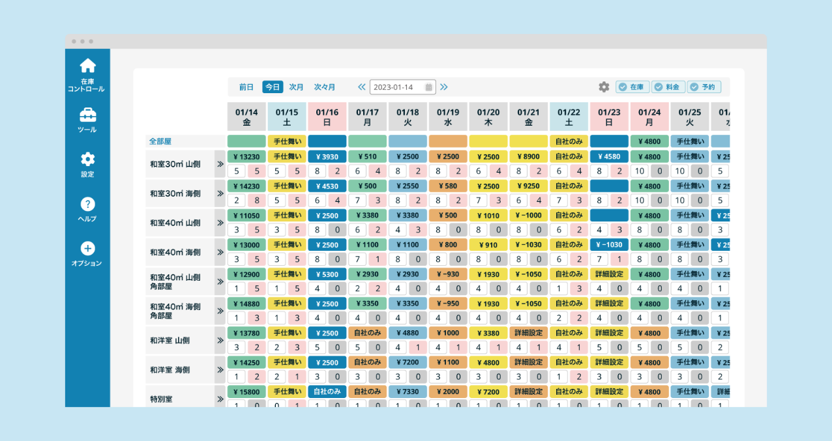Expand the 和室30㎡ 山側 row
The height and width of the screenshot is (441, 832).
click(220, 164)
